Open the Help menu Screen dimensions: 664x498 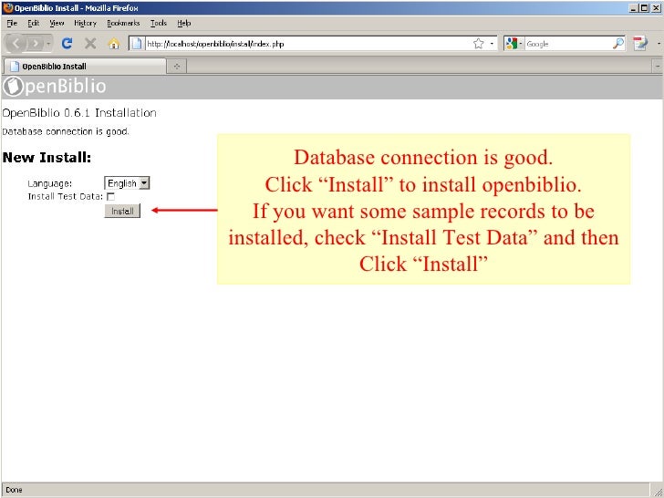(x=184, y=23)
